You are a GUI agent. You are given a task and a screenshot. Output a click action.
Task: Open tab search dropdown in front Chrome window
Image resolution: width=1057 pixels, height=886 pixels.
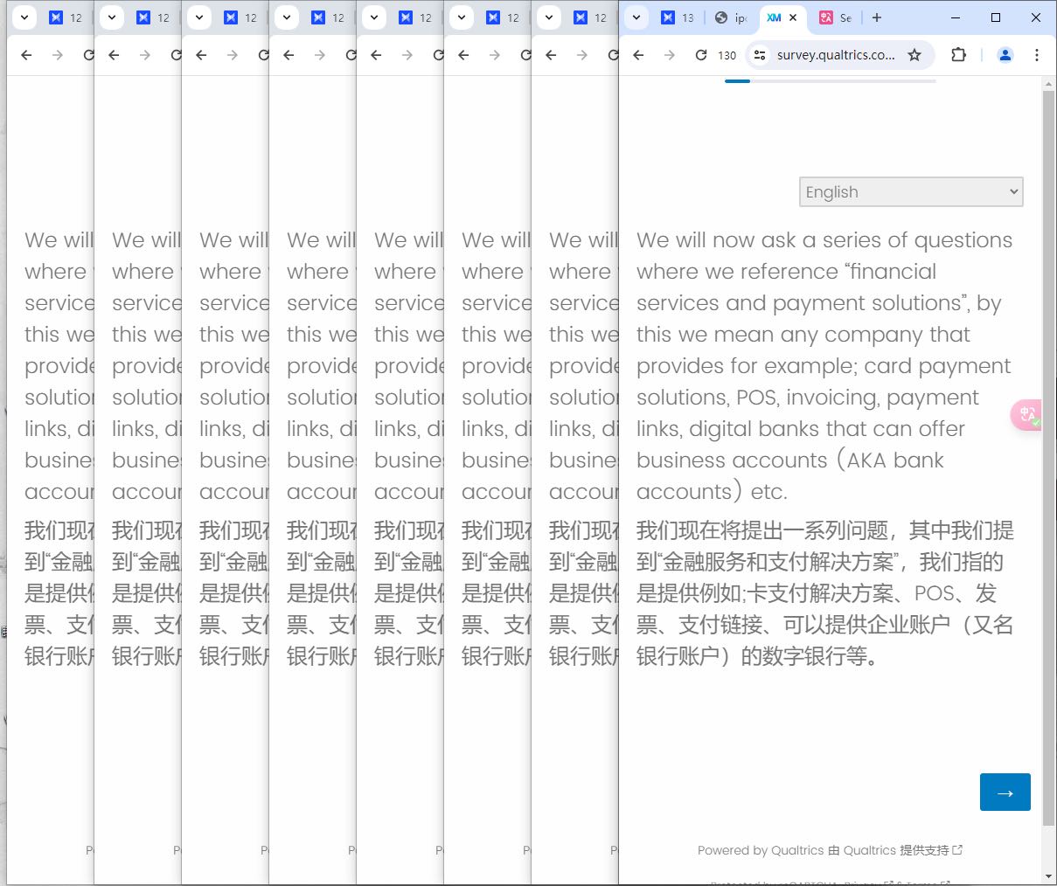(x=636, y=17)
